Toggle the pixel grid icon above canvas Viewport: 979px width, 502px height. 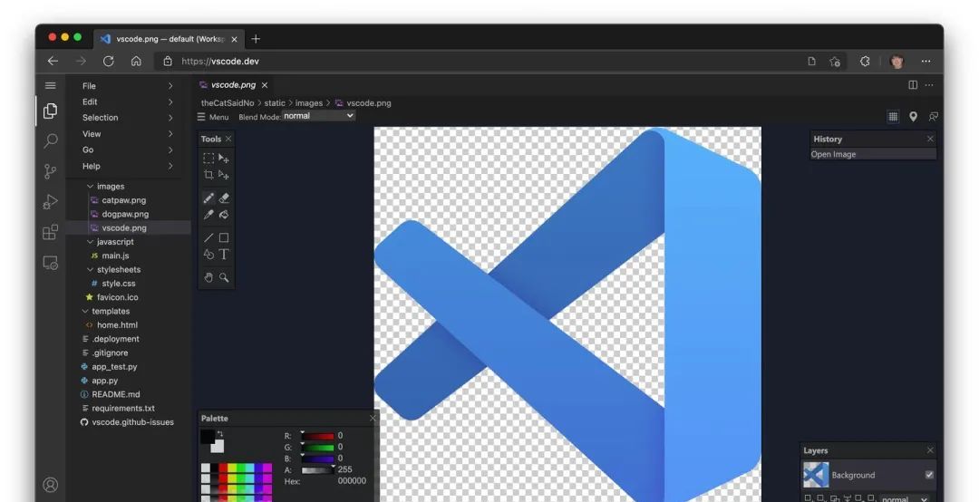pyautogui.click(x=893, y=117)
